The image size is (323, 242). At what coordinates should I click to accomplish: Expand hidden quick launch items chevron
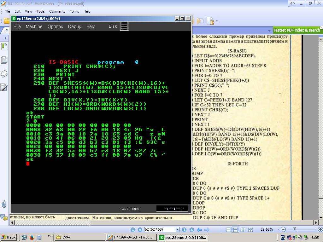click(50, 236)
